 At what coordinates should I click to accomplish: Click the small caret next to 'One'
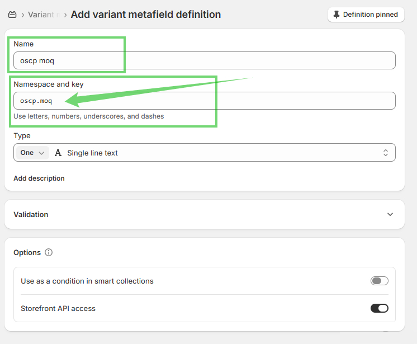(x=41, y=153)
